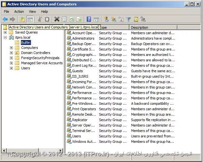Select the Server Oper... group row
The height and width of the screenshot is (162, 203).
(120, 125)
